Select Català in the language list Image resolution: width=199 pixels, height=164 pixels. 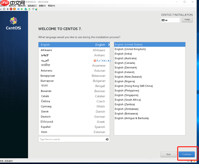(x=74, y=96)
